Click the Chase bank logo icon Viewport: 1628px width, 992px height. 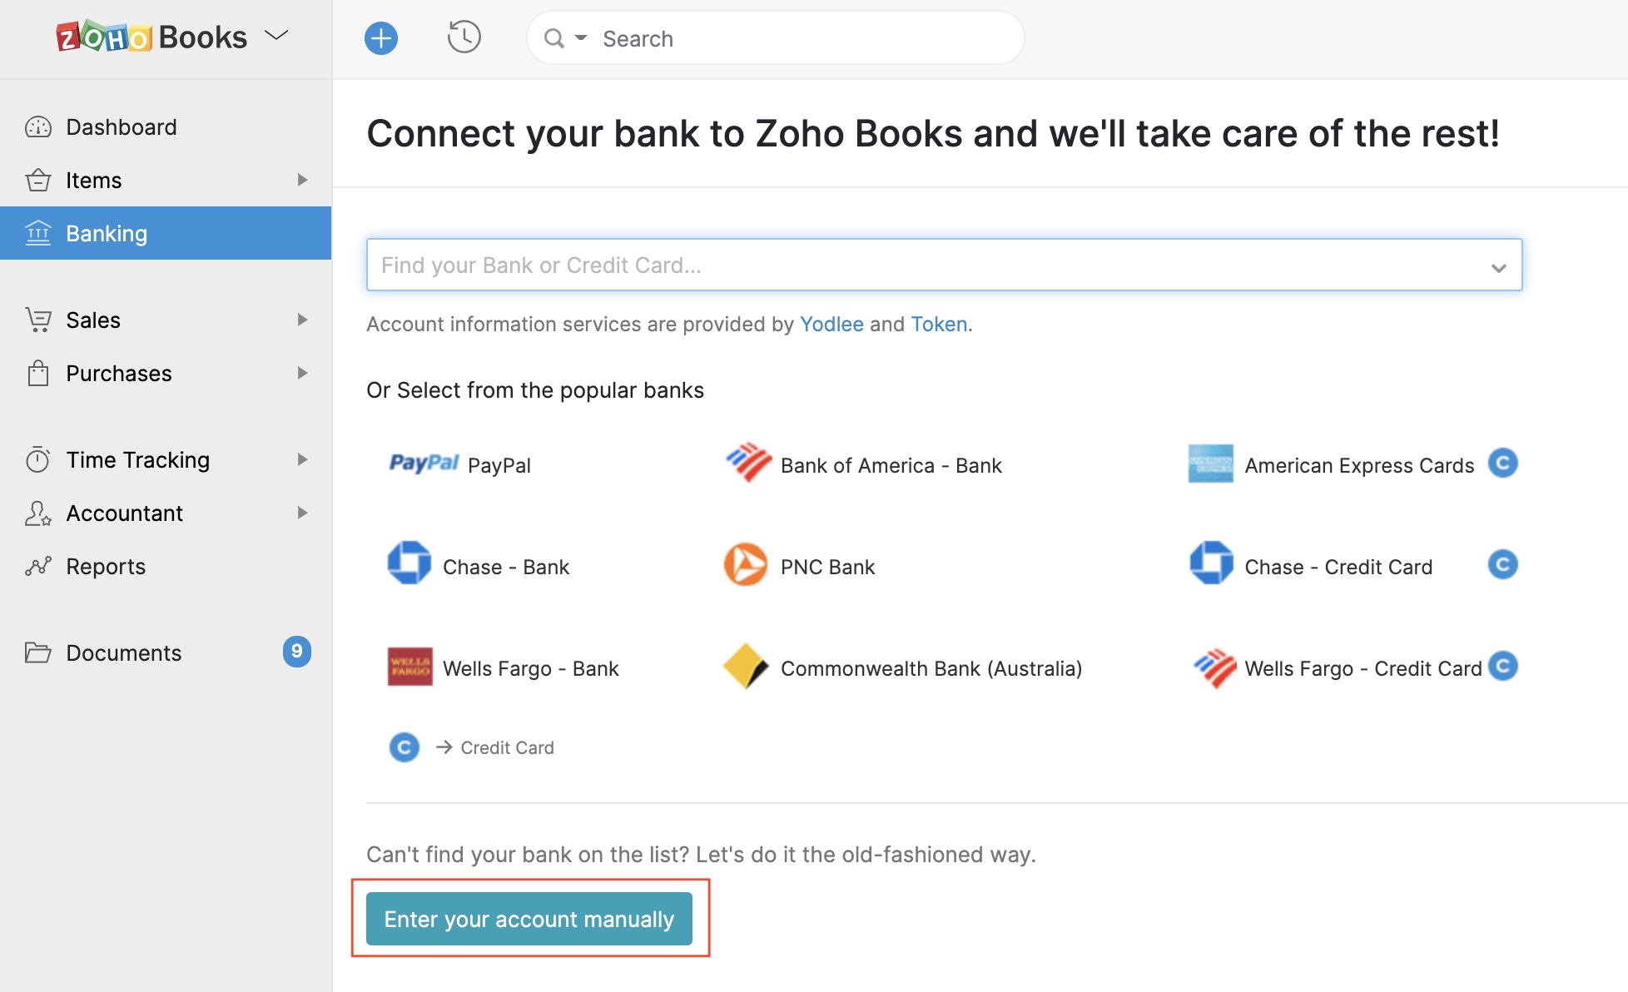410,565
